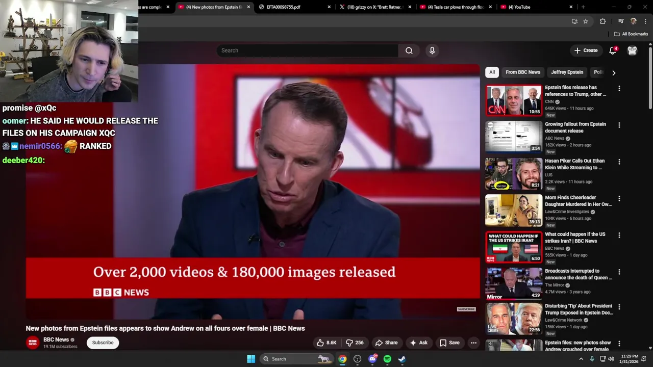The width and height of the screenshot is (653, 367).
Task: Close the EFTA00098755.pdf tab
Action: tap(329, 7)
